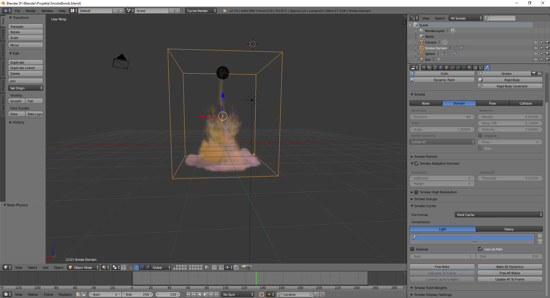The height and width of the screenshot is (298, 550).
Task: Toggle the snap magnet icon
Action: pyautogui.click(x=221, y=267)
